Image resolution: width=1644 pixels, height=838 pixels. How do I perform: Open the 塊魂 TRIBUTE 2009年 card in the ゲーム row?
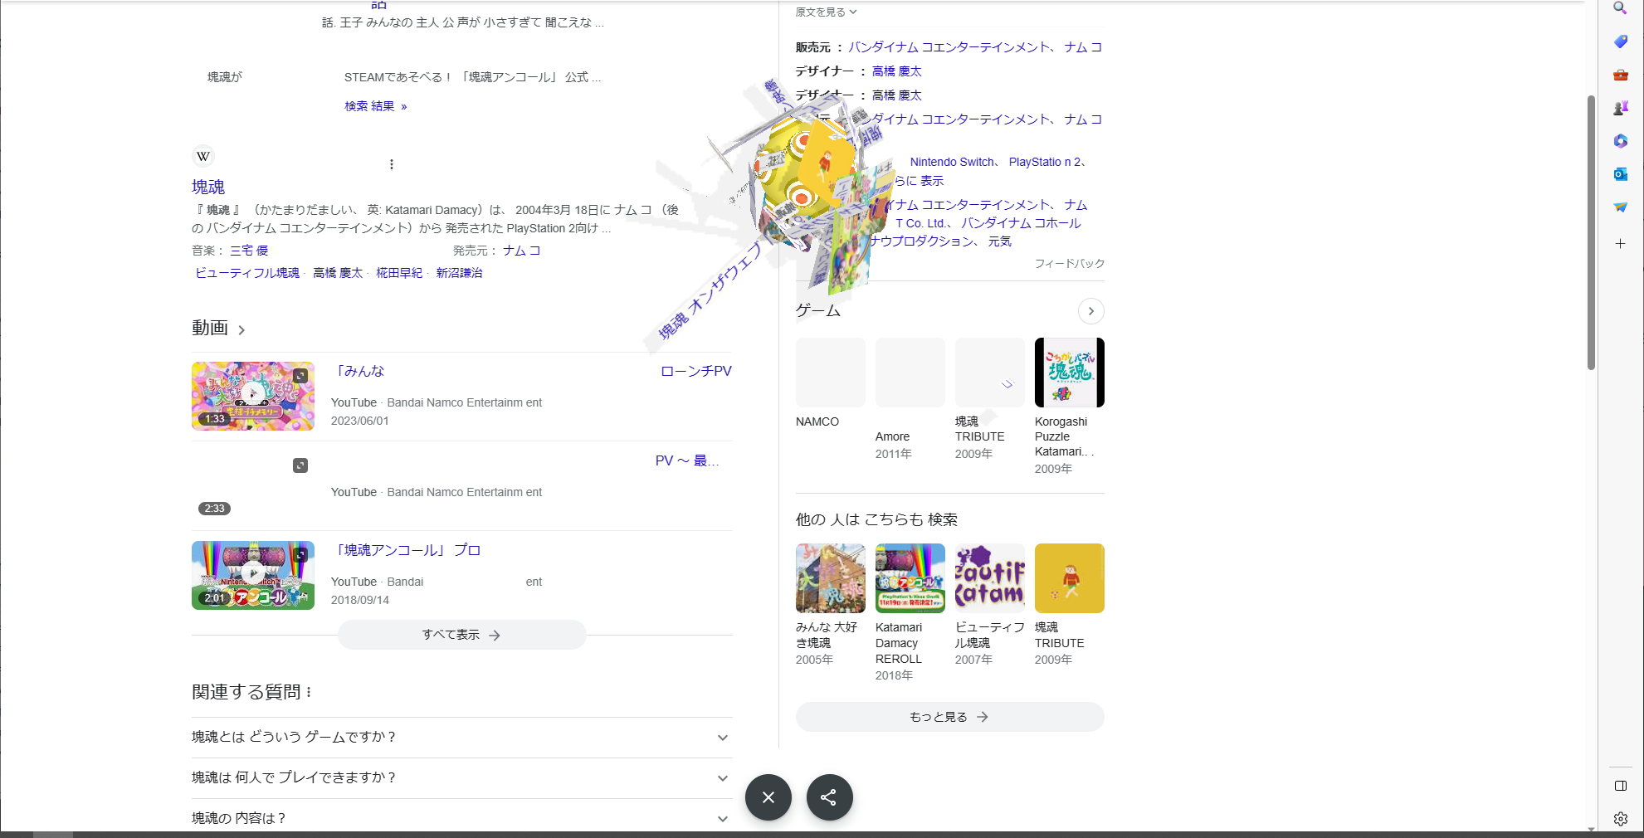click(990, 399)
